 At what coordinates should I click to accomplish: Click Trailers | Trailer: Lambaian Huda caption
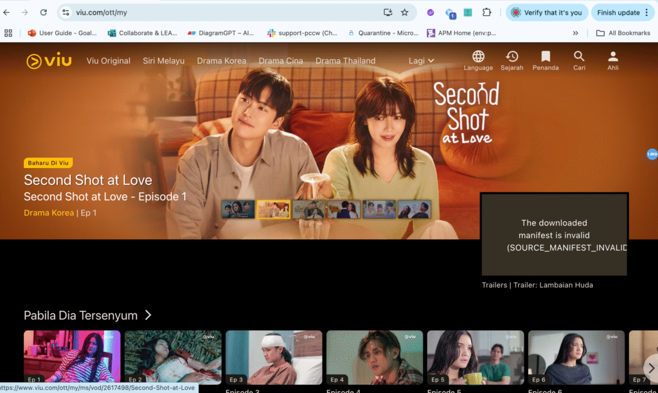537,285
